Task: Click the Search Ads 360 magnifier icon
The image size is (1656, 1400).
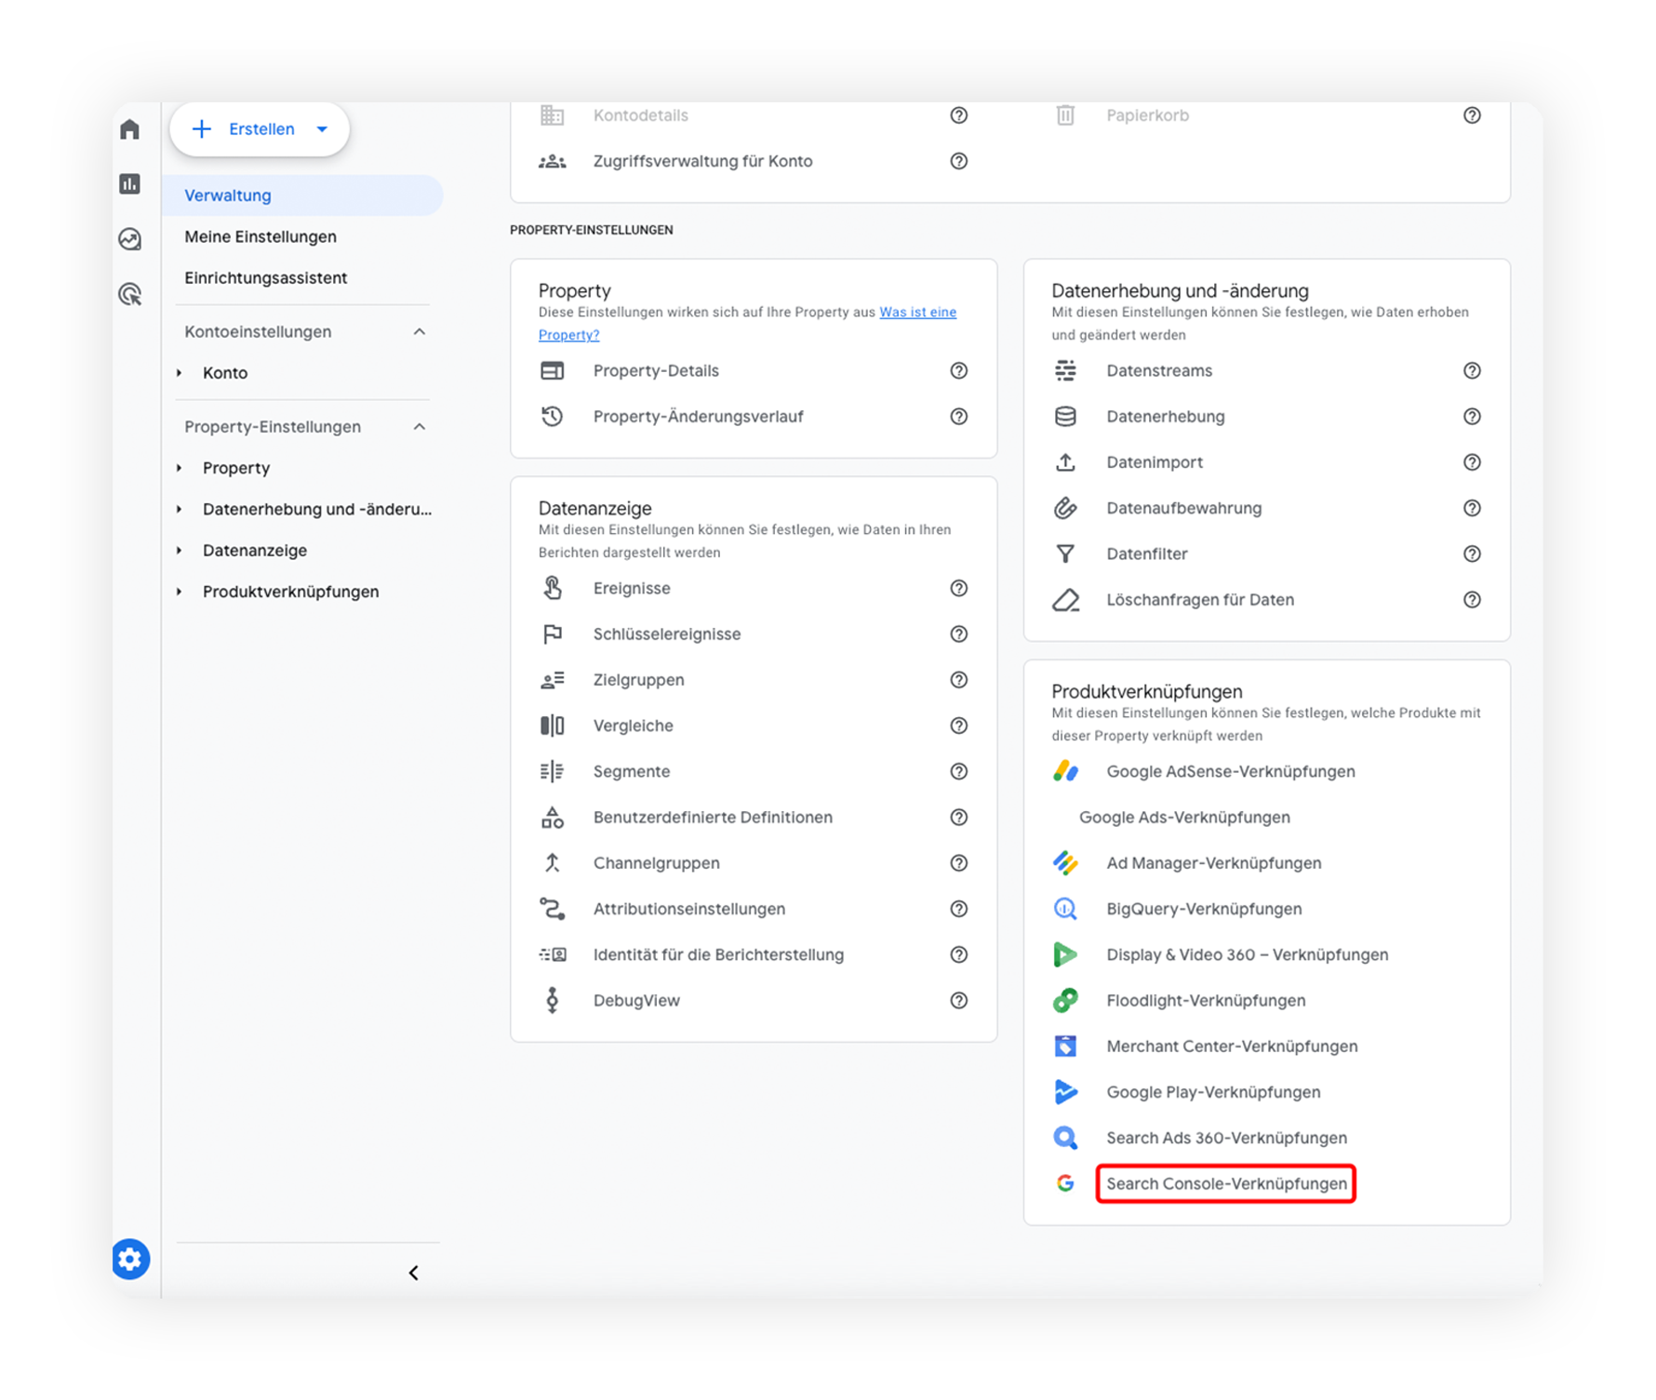Action: click(x=1065, y=1138)
